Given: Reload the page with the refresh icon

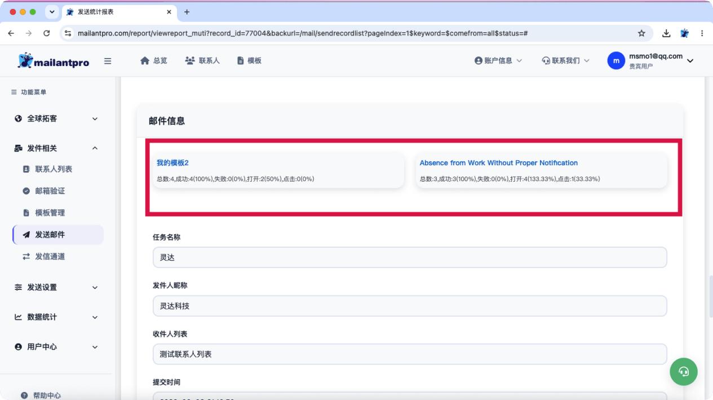Looking at the screenshot, I should (47, 33).
